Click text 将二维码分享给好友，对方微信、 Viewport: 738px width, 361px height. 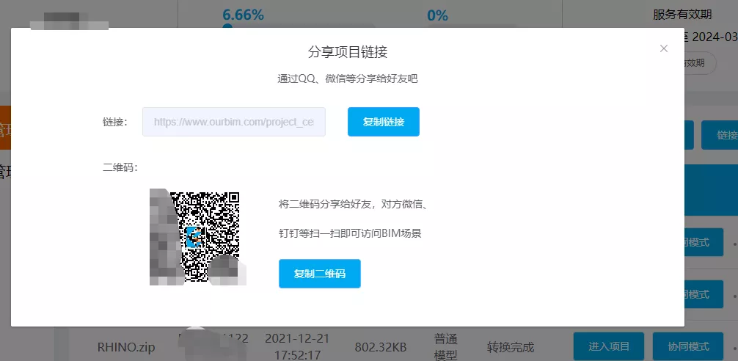[x=353, y=204]
